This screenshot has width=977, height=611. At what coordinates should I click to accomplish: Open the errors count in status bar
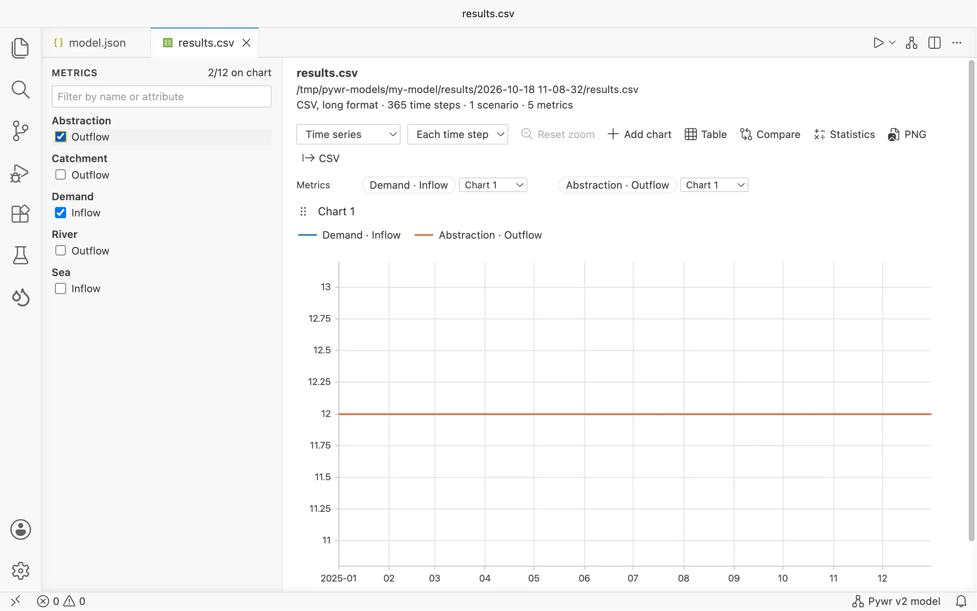(48, 601)
